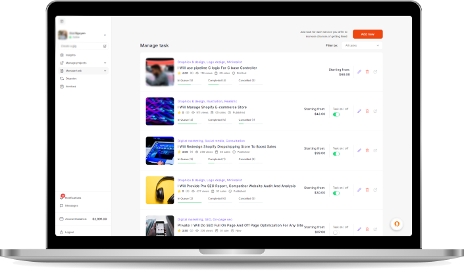This screenshot has width=464, height=271.
Task: Open Notifications with red badge
Action: pyautogui.click(x=72, y=198)
